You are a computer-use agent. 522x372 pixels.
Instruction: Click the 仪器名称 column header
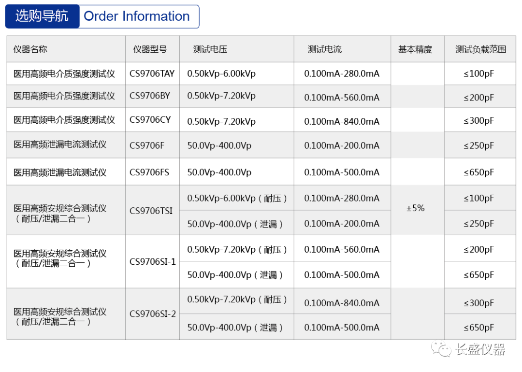coord(30,49)
